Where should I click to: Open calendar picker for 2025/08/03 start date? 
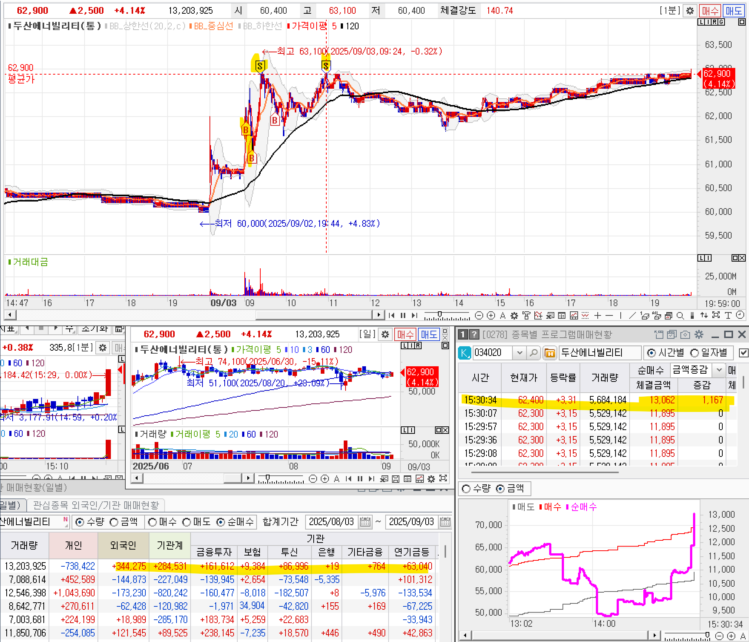(x=365, y=522)
